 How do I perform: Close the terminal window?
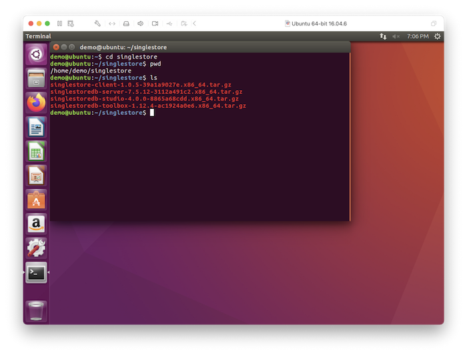[x=56, y=47]
